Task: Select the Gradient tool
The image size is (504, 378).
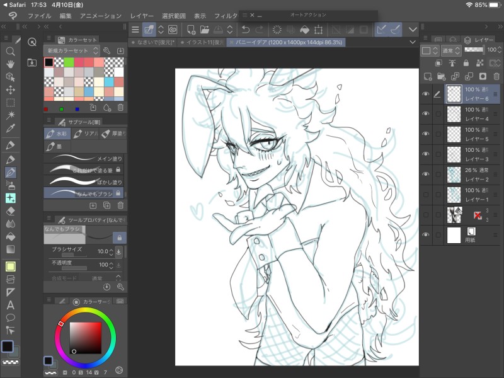Action: pyautogui.click(x=10, y=249)
